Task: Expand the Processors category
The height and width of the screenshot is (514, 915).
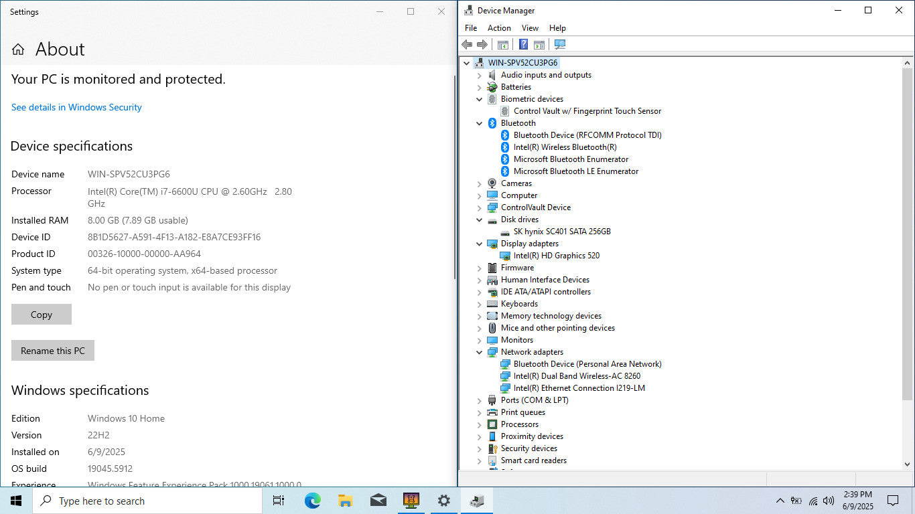Action: 479,424
